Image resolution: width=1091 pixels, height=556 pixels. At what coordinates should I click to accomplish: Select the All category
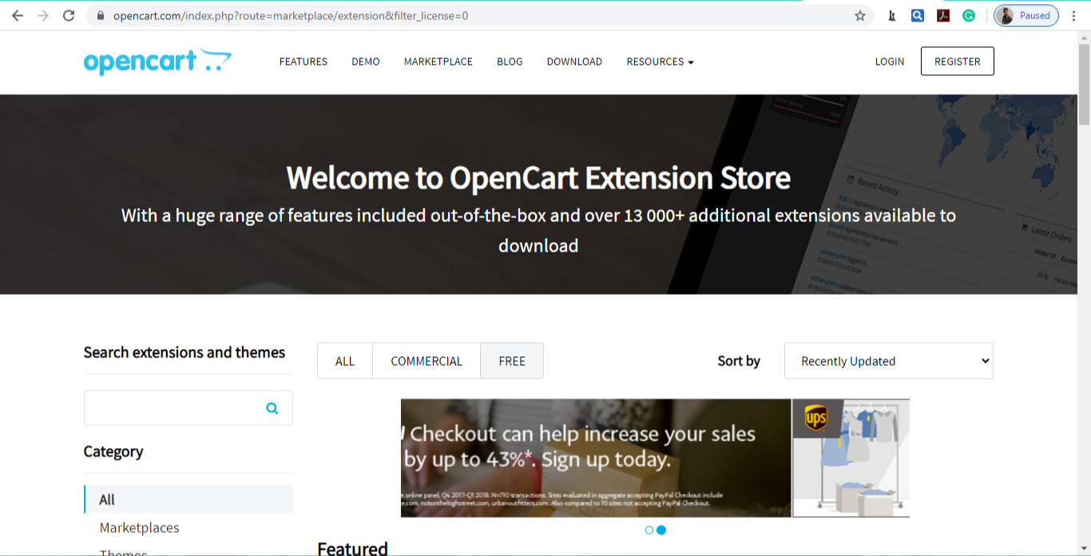[x=188, y=499]
